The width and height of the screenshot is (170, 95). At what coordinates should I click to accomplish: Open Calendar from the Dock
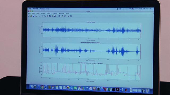coord(53,87)
